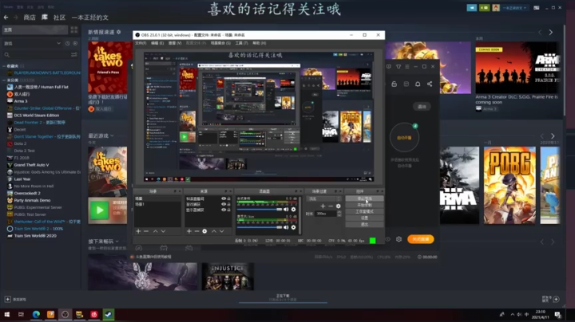The width and height of the screenshot is (575, 322).
Task: Adjust Mic/Aux volume slider in OBS
Action: pyautogui.click(x=260, y=227)
